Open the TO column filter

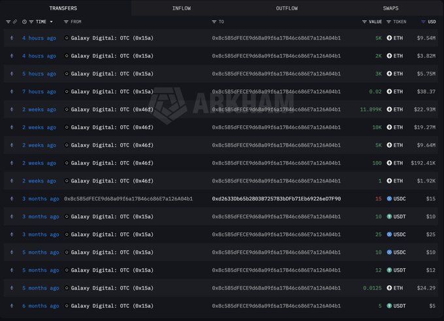tap(214, 22)
